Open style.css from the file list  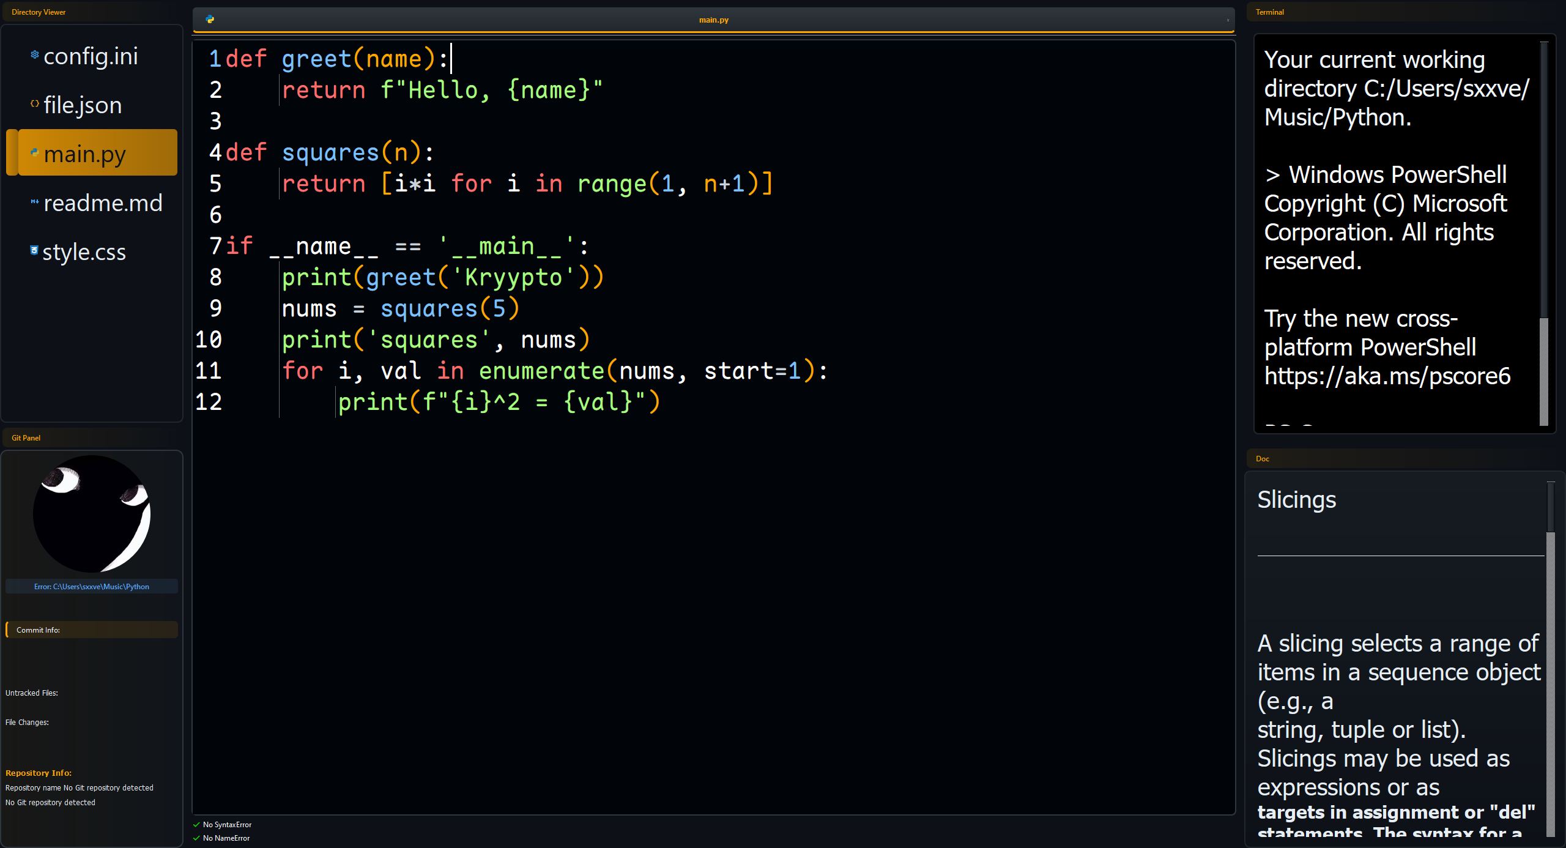click(84, 252)
